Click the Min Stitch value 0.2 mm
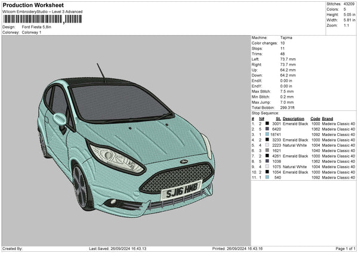Screen dimensions: 358x253 [287, 97]
